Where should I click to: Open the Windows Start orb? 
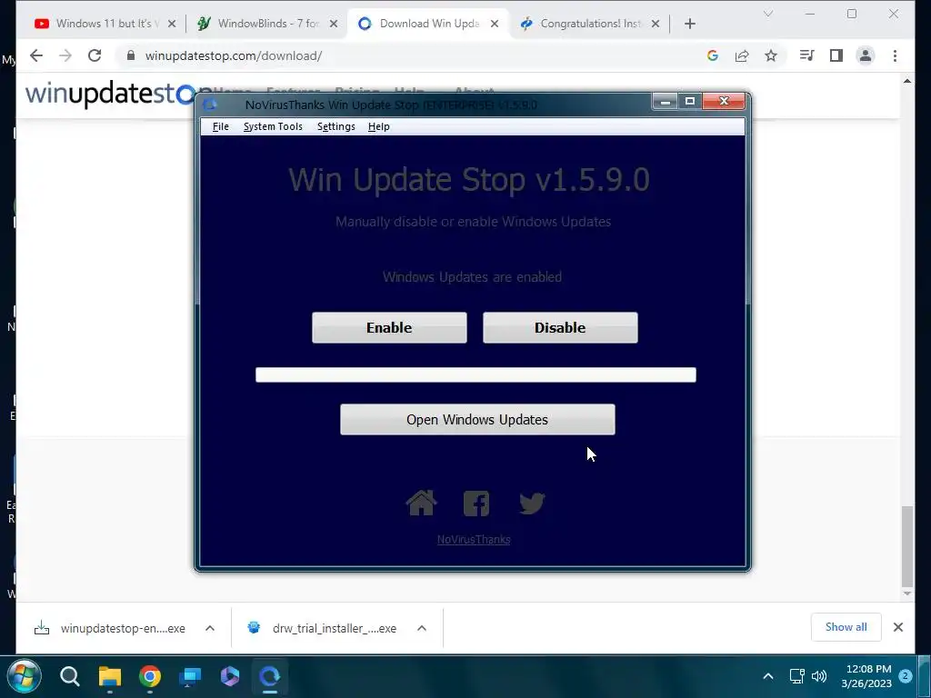tap(25, 676)
